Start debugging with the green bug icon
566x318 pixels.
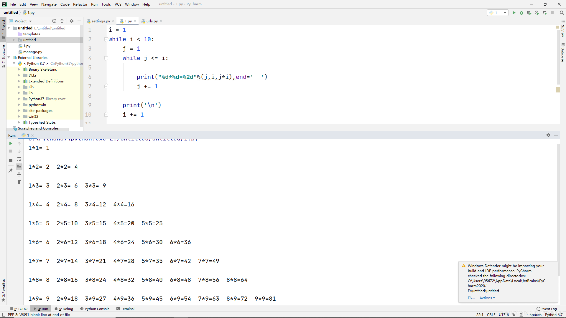click(x=521, y=13)
